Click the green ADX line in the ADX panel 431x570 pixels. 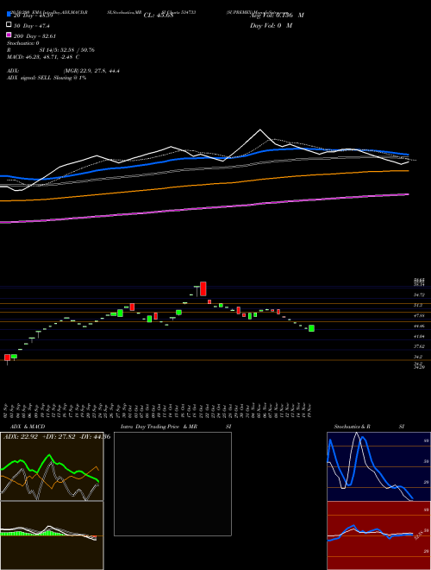(49, 456)
